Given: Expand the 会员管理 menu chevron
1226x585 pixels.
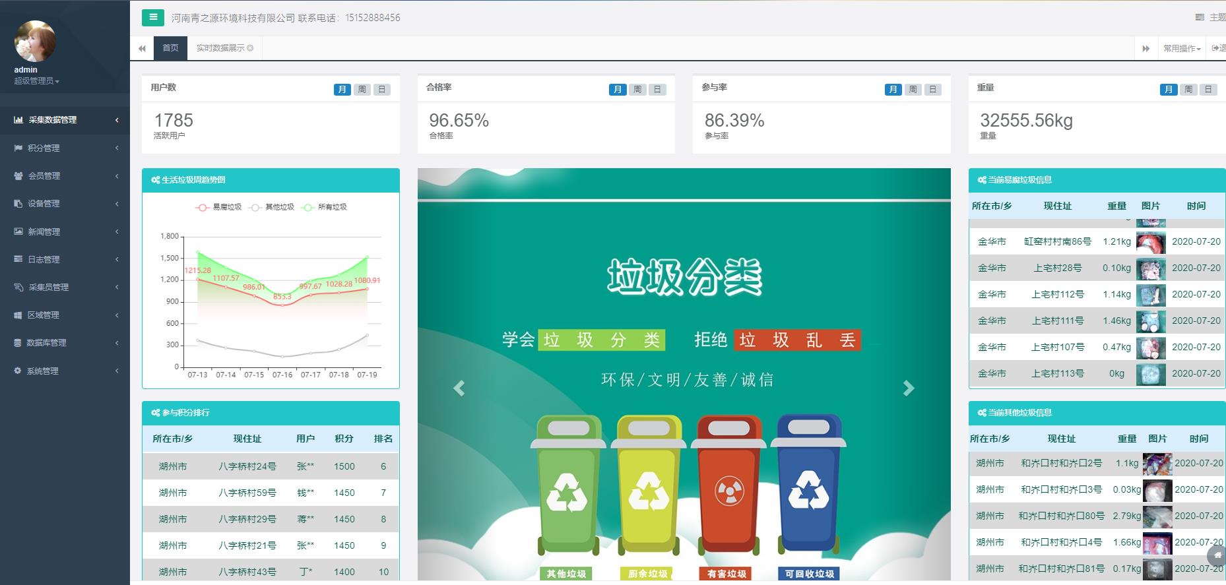Looking at the screenshot, I should point(117,175).
